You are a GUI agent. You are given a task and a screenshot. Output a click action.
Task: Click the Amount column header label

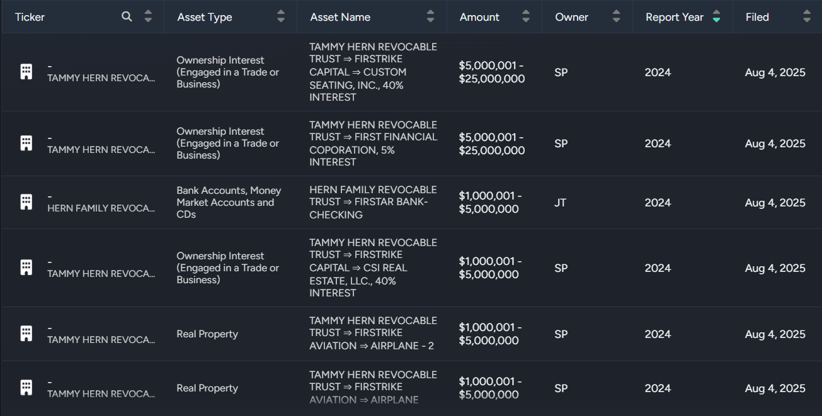[x=479, y=17]
